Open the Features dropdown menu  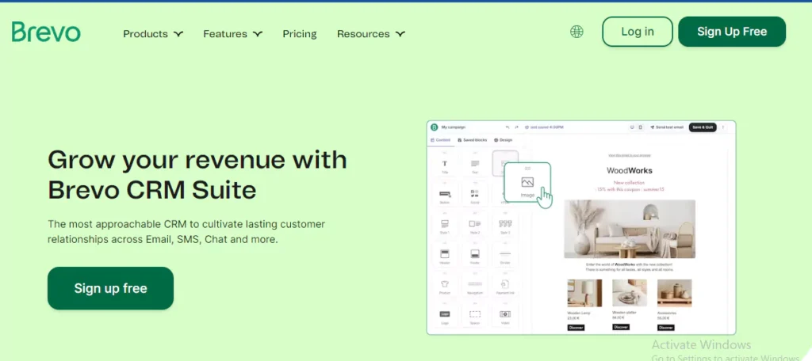tap(232, 34)
